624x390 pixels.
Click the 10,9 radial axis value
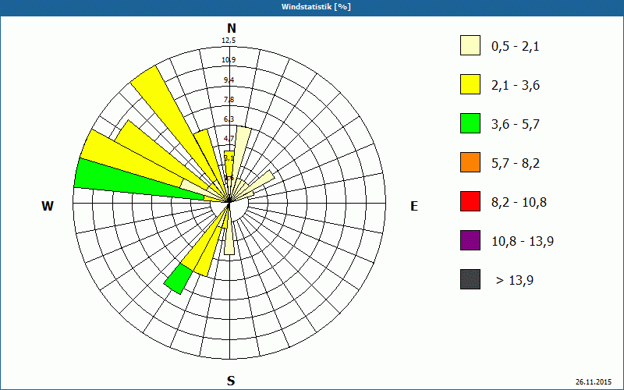229,60
